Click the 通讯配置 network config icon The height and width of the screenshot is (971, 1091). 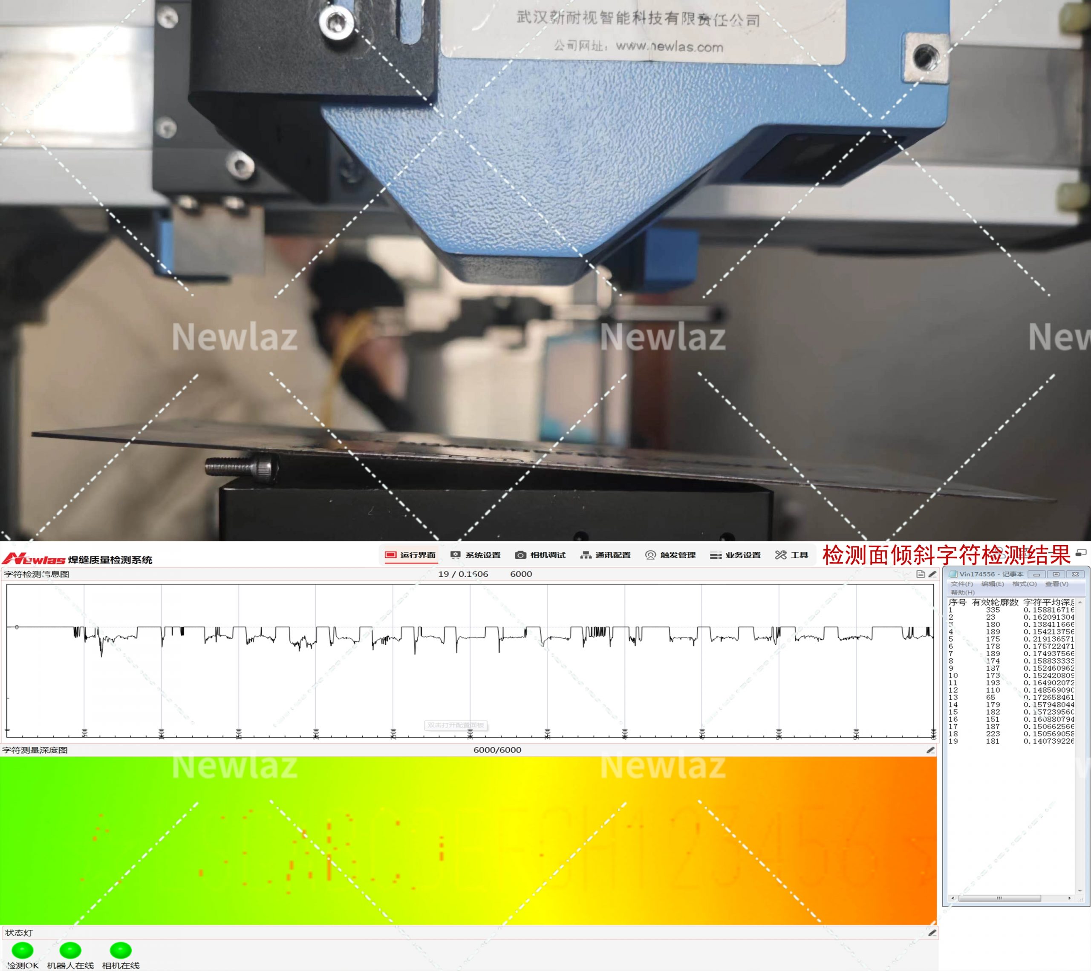(x=586, y=555)
